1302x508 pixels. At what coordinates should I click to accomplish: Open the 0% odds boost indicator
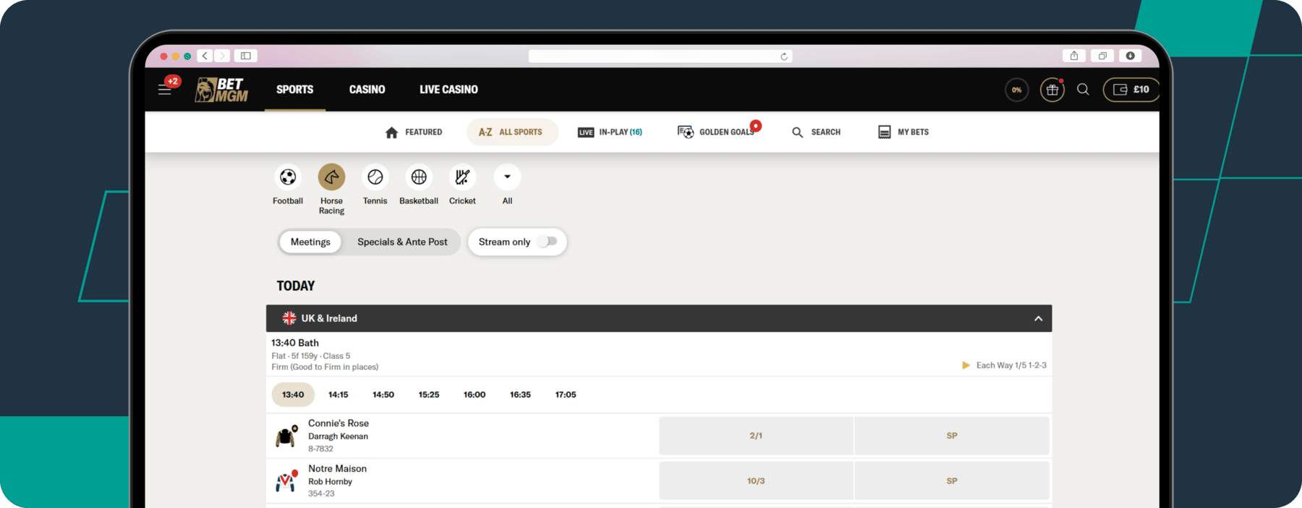(x=1016, y=90)
